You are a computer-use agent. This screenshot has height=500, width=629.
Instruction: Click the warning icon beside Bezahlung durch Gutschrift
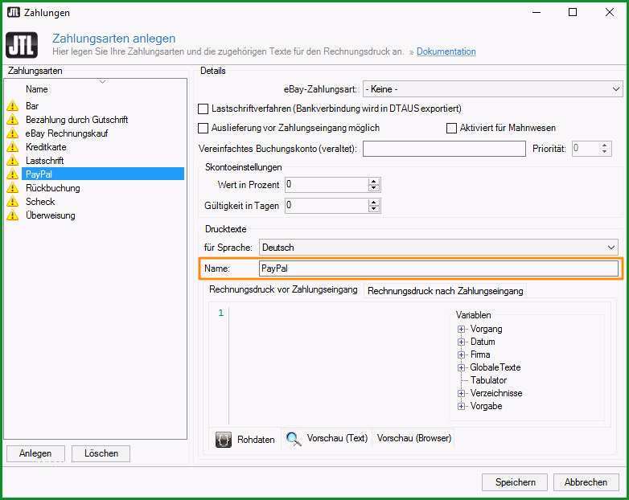coord(12,120)
